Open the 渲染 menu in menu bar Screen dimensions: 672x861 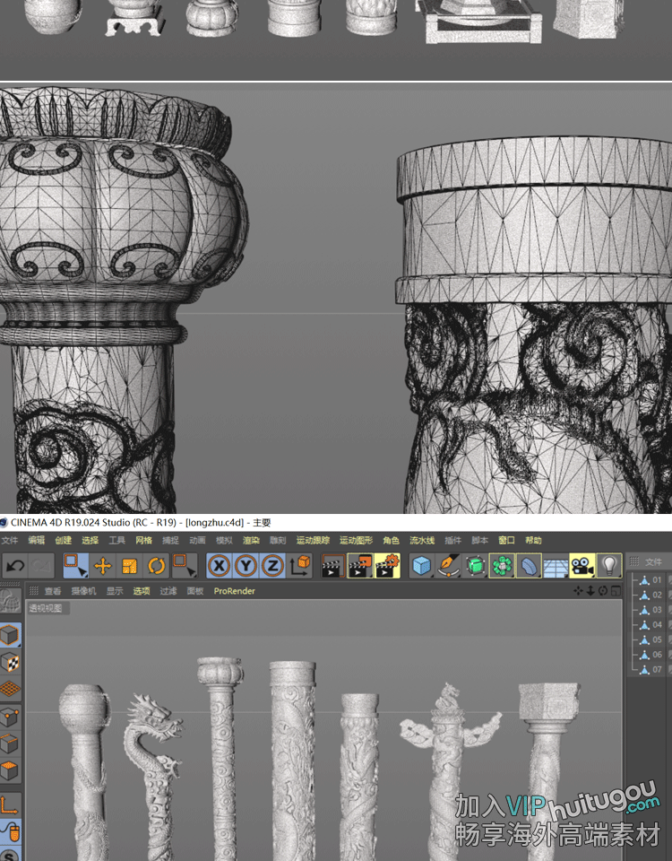click(x=251, y=541)
